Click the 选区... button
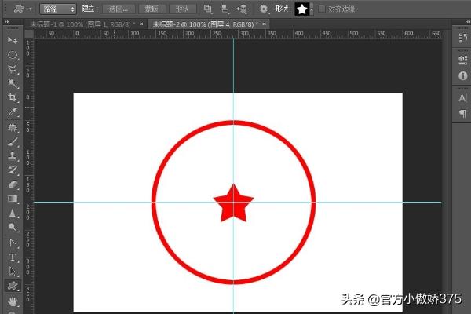 119,9
